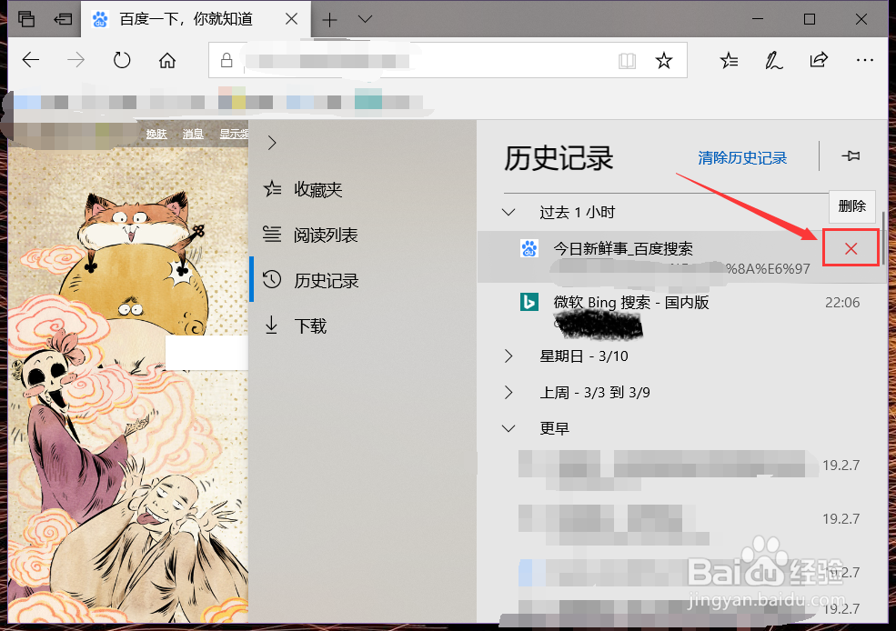896x631 pixels.
Task: Minimize the Edge browser window
Action: click(x=758, y=19)
